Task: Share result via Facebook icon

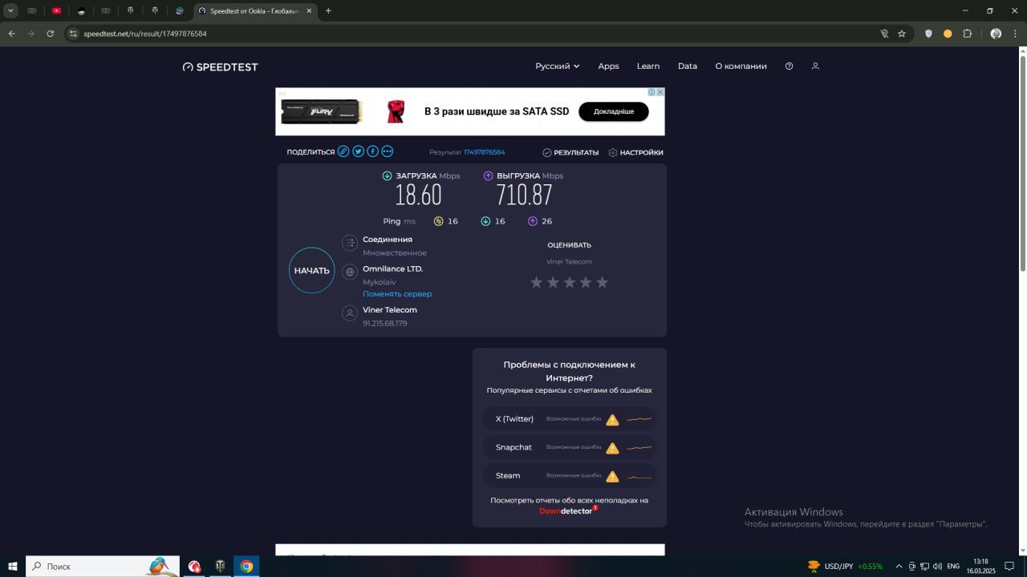Action: click(373, 151)
